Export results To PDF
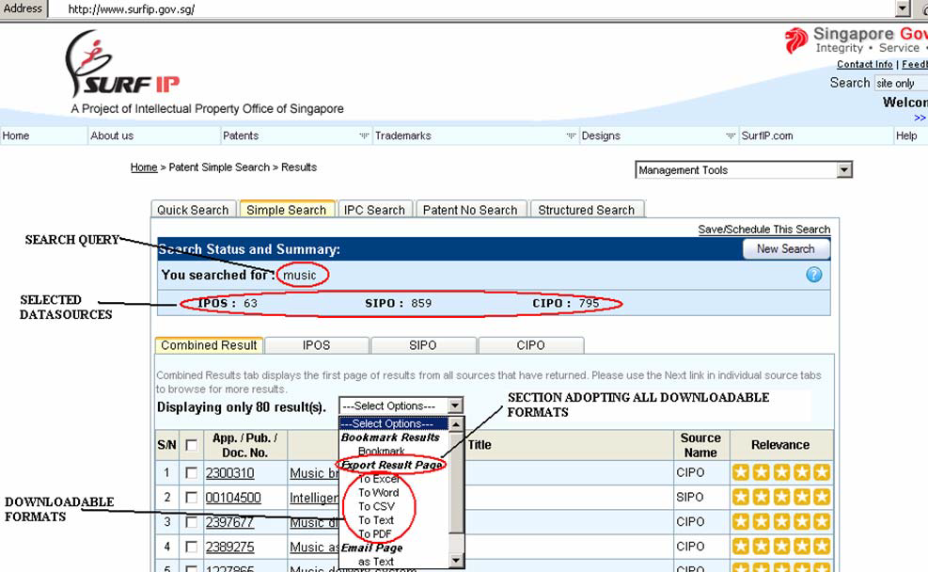 point(374,533)
